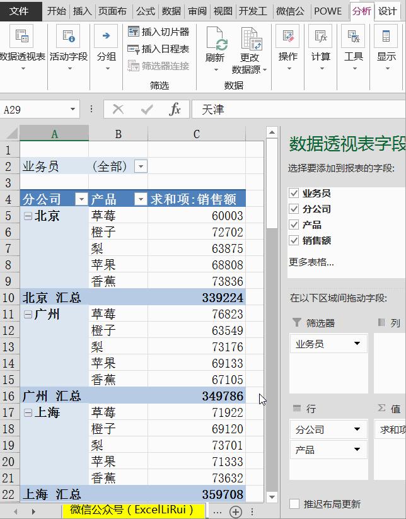Collapse the 广州 group
Viewport: 406px width, 519px height.
click(x=28, y=314)
